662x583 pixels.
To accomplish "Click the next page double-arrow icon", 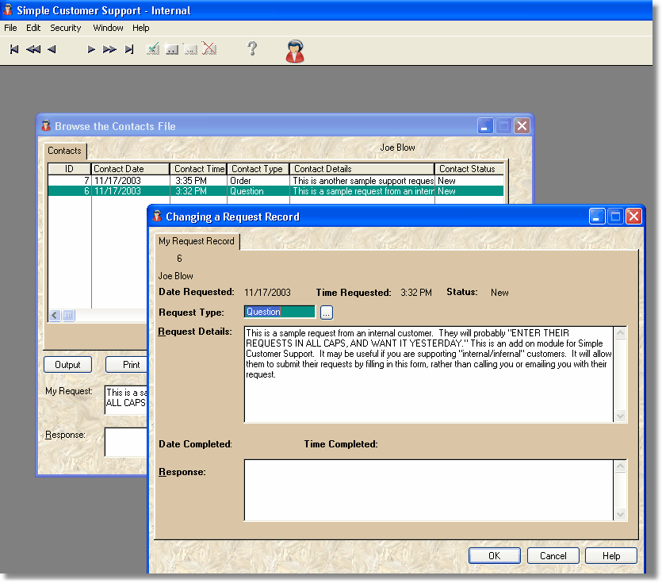I will point(109,49).
